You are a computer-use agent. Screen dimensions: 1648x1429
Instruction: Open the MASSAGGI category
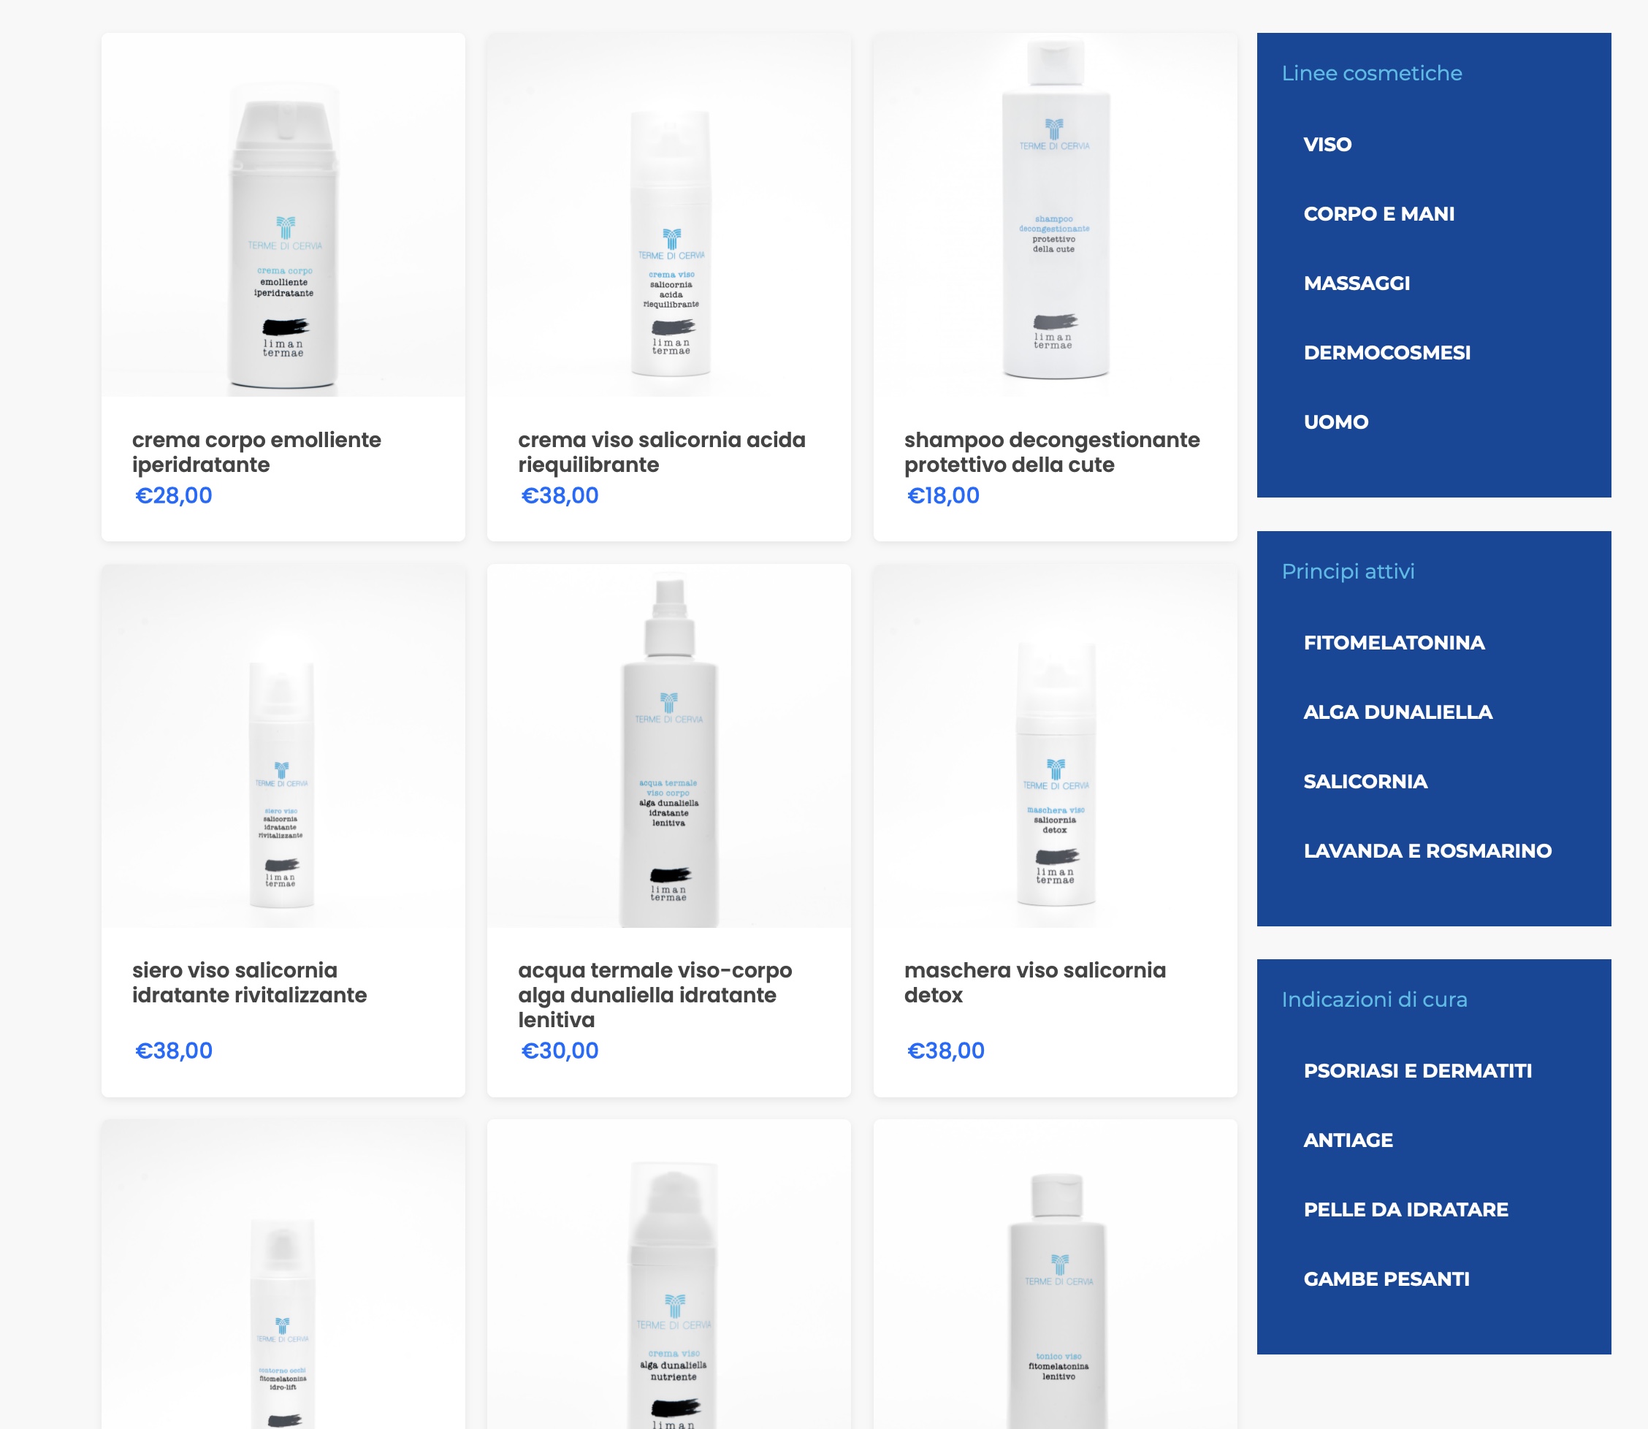click(1357, 283)
